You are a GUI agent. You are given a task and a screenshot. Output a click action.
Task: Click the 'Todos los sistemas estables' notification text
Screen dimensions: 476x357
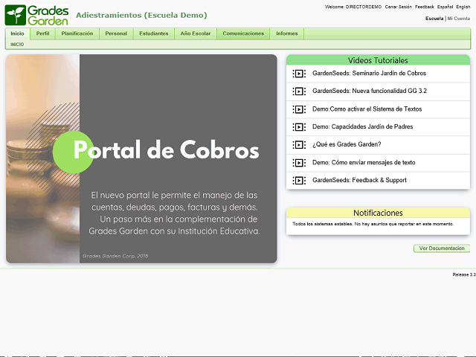pyautogui.click(x=373, y=224)
